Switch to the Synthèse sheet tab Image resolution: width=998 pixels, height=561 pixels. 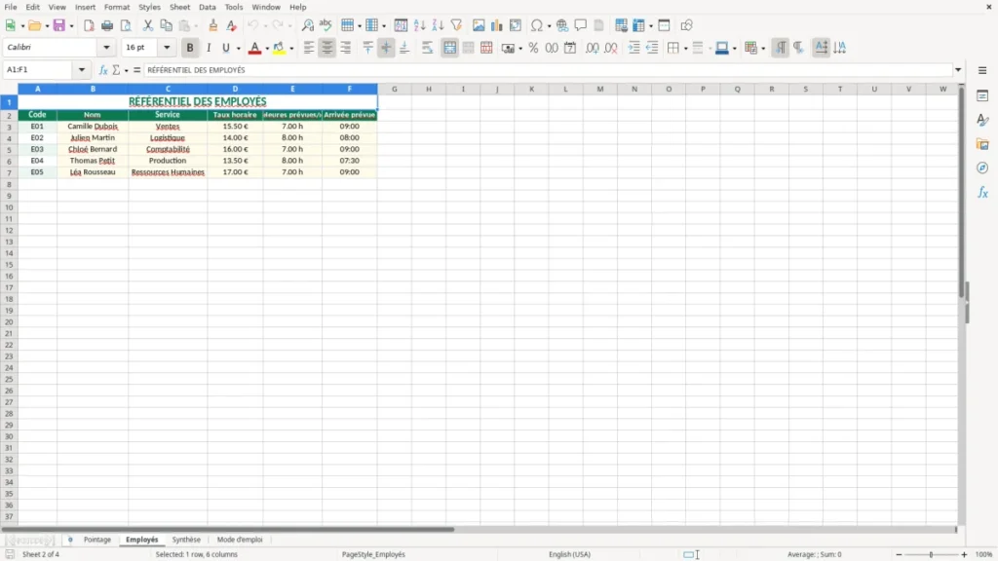[186, 540]
